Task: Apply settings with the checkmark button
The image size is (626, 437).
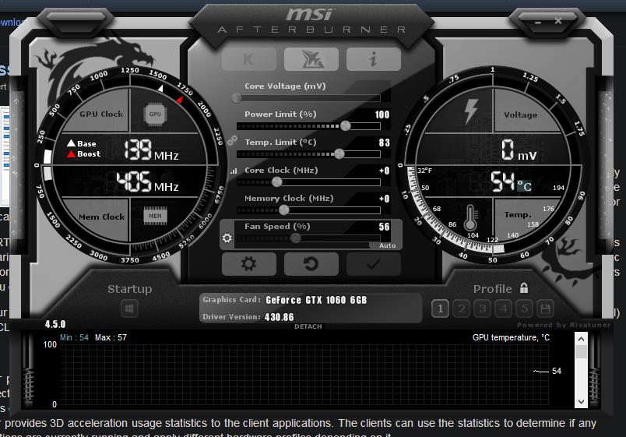Action: tap(374, 264)
